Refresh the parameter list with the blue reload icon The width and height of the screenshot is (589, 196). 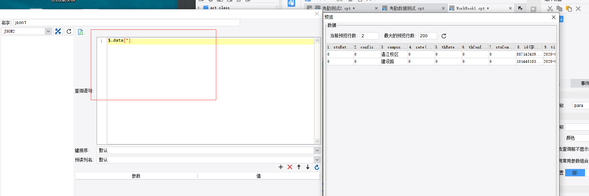click(x=317, y=167)
